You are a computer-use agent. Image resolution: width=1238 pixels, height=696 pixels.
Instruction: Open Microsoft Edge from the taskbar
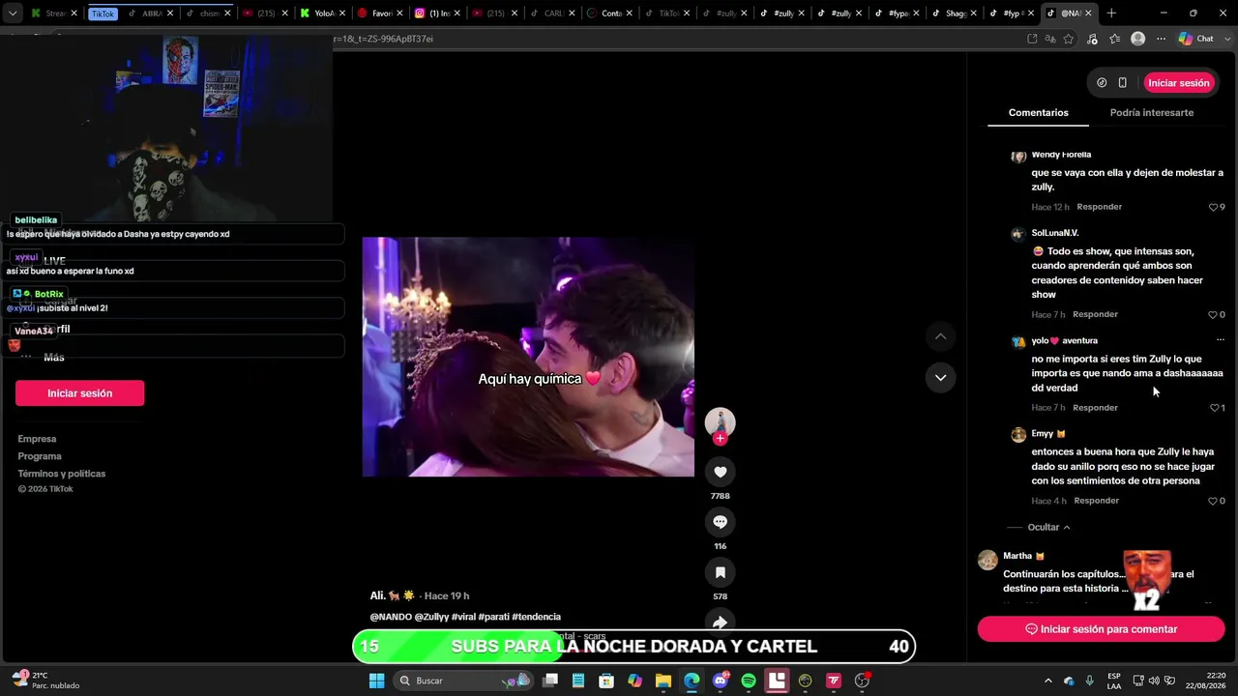692,681
